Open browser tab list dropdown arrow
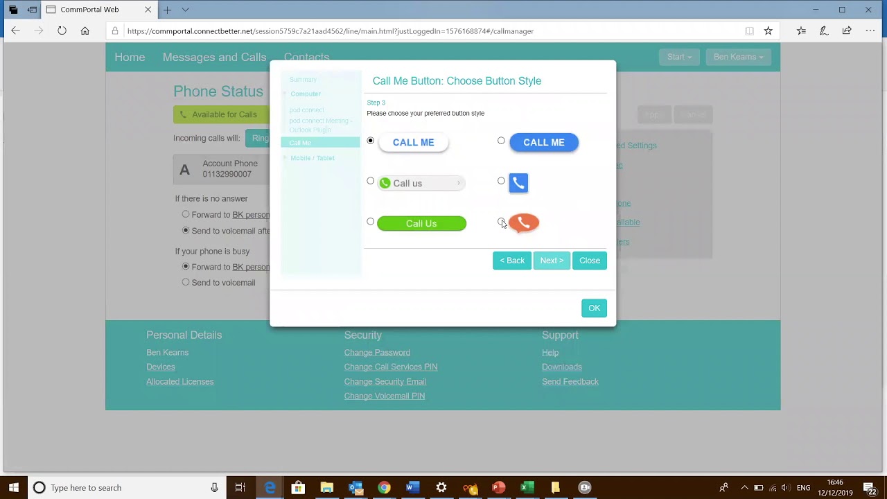The image size is (887, 499). point(185,10)
